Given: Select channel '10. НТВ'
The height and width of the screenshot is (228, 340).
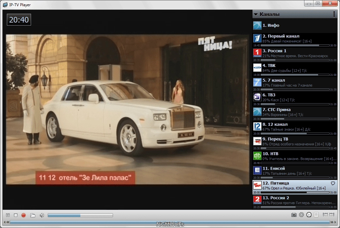Looking at the screenshot, I should [x=295, y=158].
